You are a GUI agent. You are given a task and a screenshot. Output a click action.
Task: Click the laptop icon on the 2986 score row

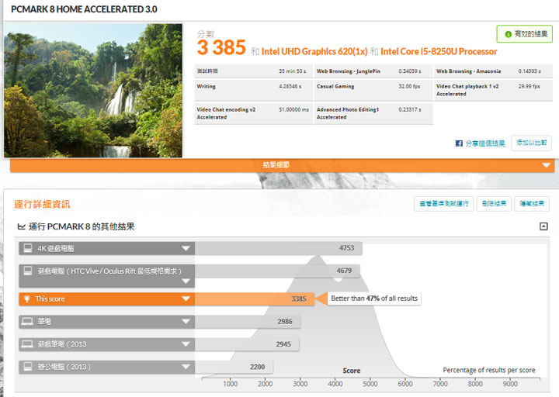coord(27,321)
